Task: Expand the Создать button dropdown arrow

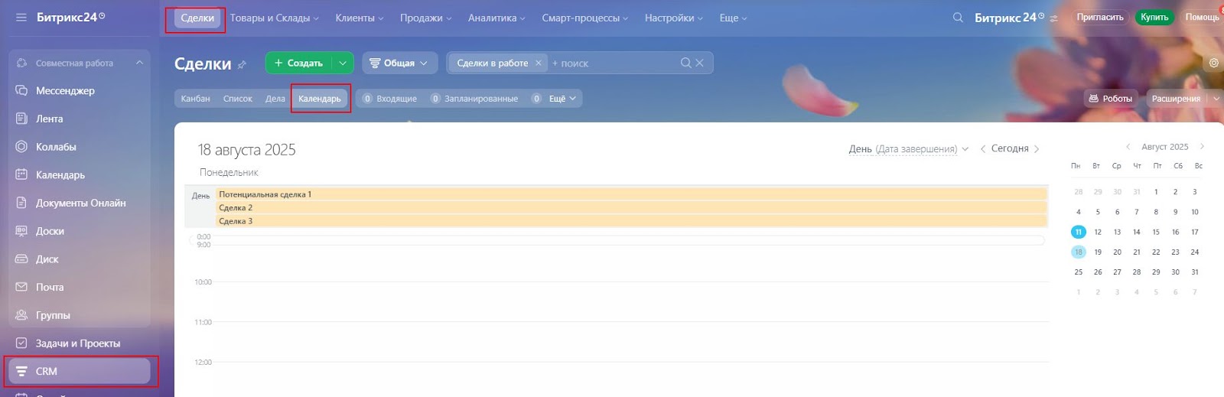Action: coord(343,63)
